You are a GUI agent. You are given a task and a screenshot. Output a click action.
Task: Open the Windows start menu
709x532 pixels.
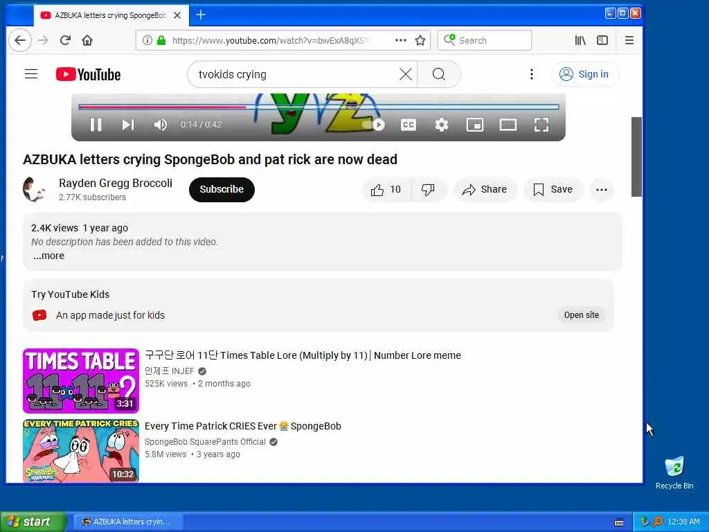pyautogui.click(x=33, y=522)
